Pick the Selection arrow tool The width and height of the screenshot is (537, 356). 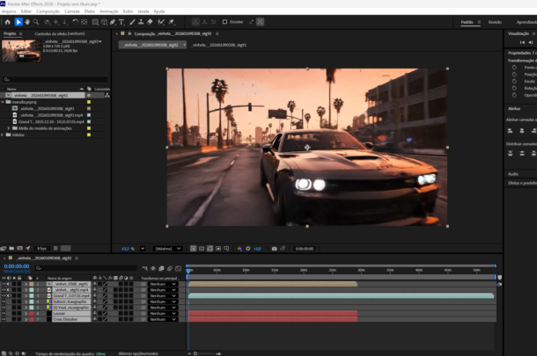pyautogui.click(x=18, y=22)
